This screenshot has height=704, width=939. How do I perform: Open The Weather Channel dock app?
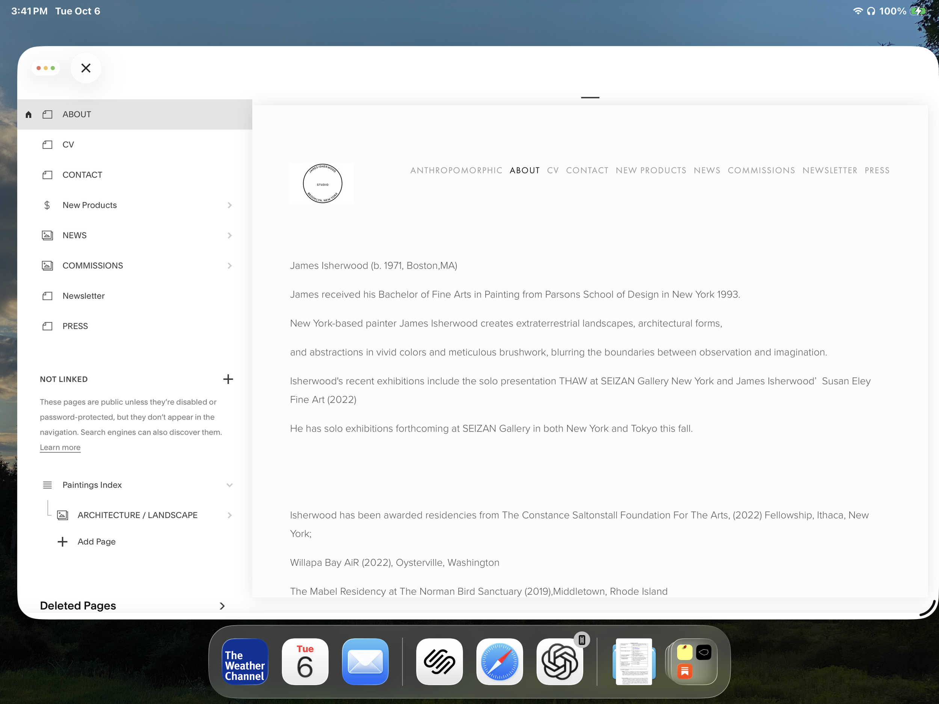click(x=245, y=662)
